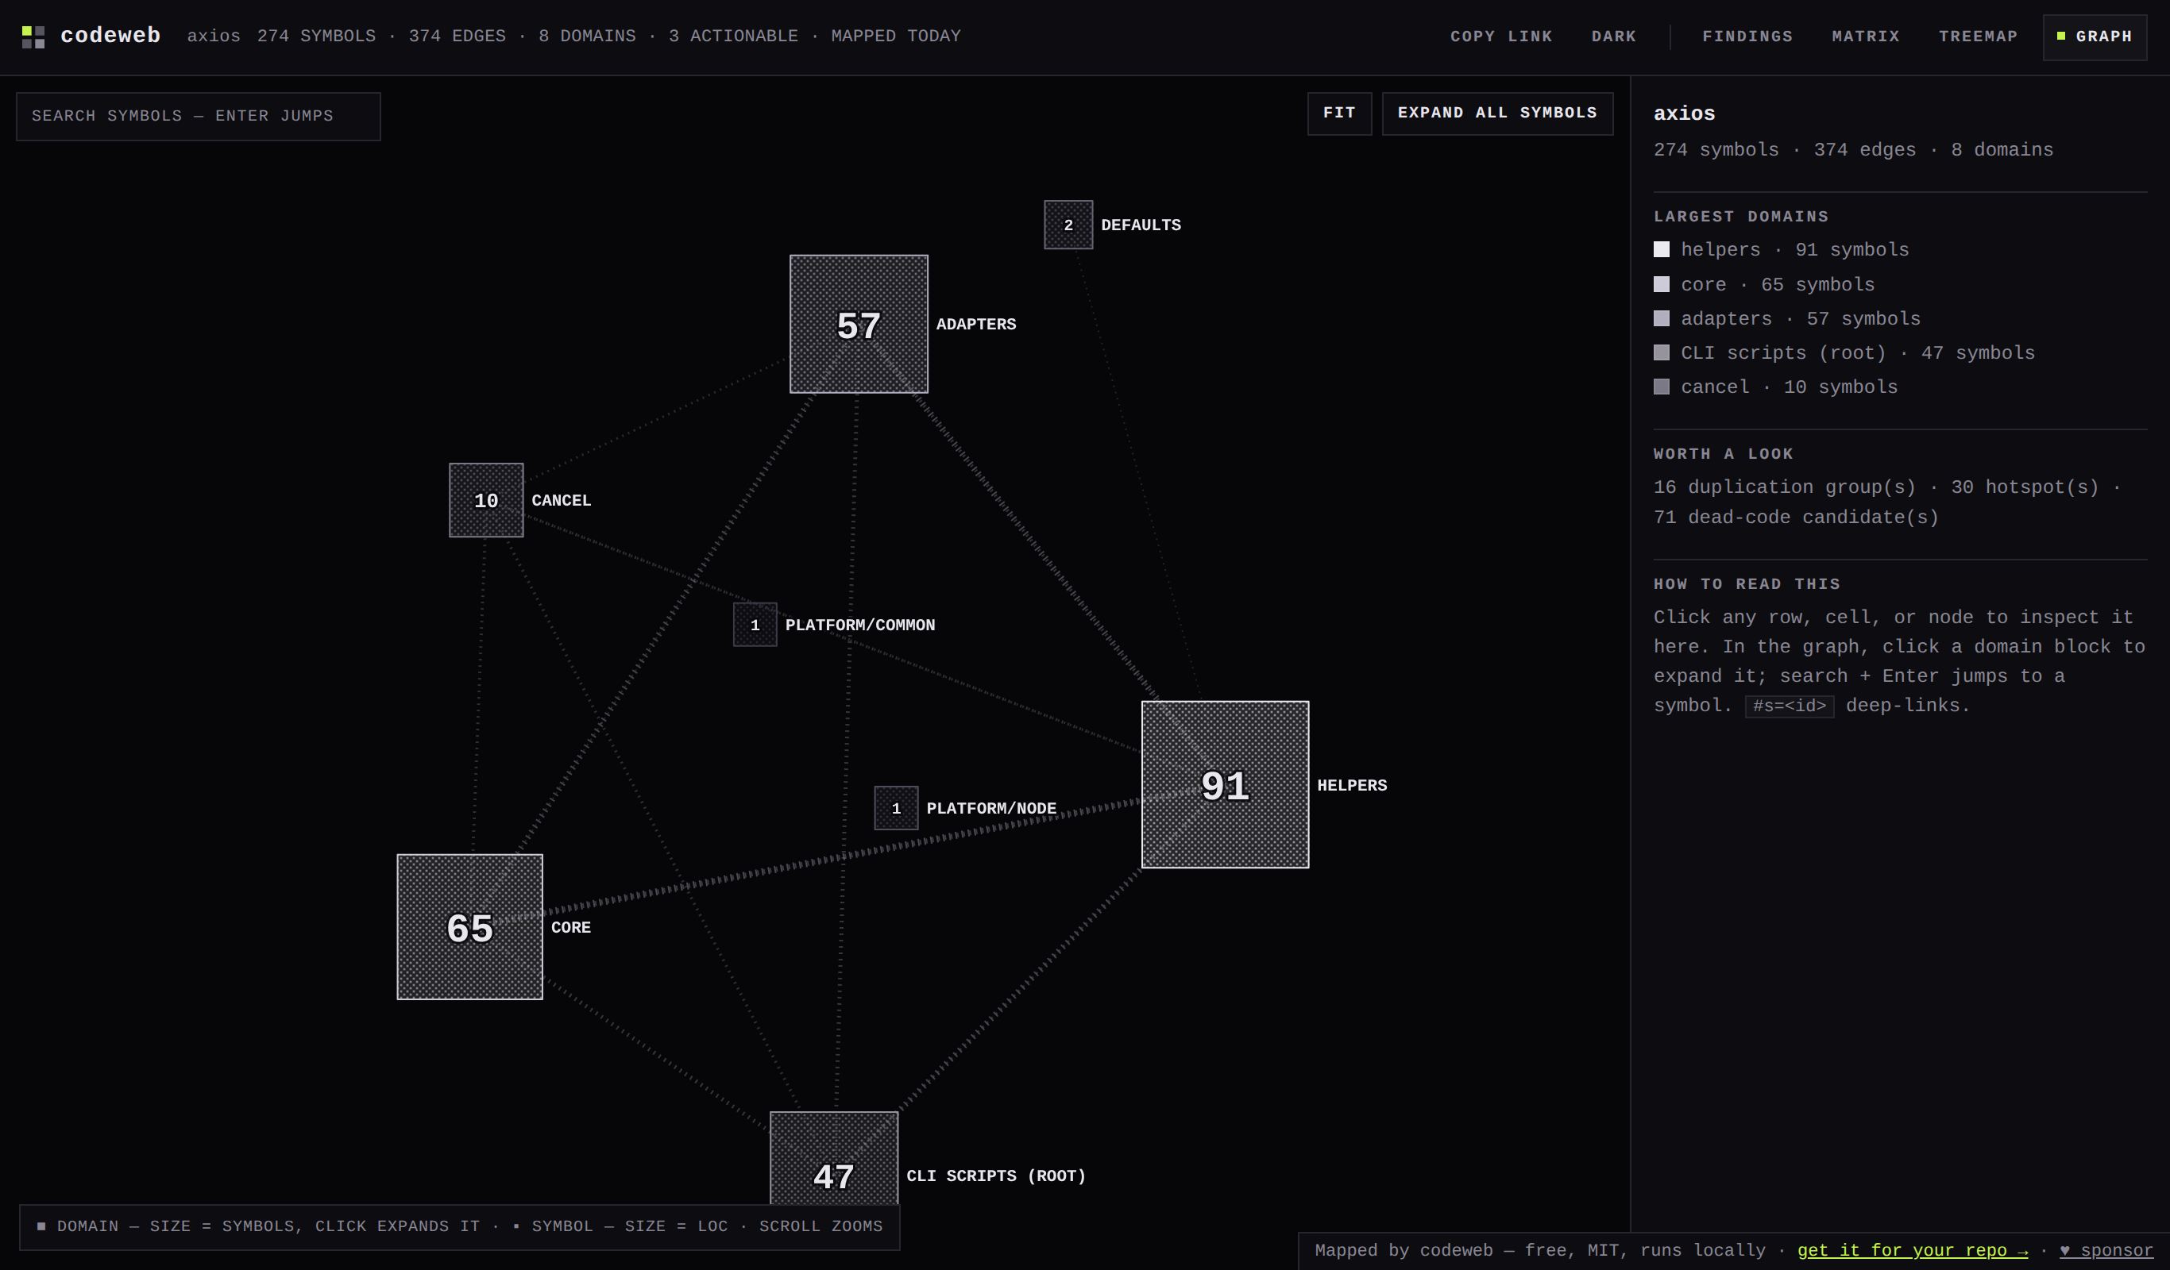Screen dimensions: 2170x1270
Task: Click EXPAND ALL SYMBOLS button
Action: click(x=1496, y=114)
